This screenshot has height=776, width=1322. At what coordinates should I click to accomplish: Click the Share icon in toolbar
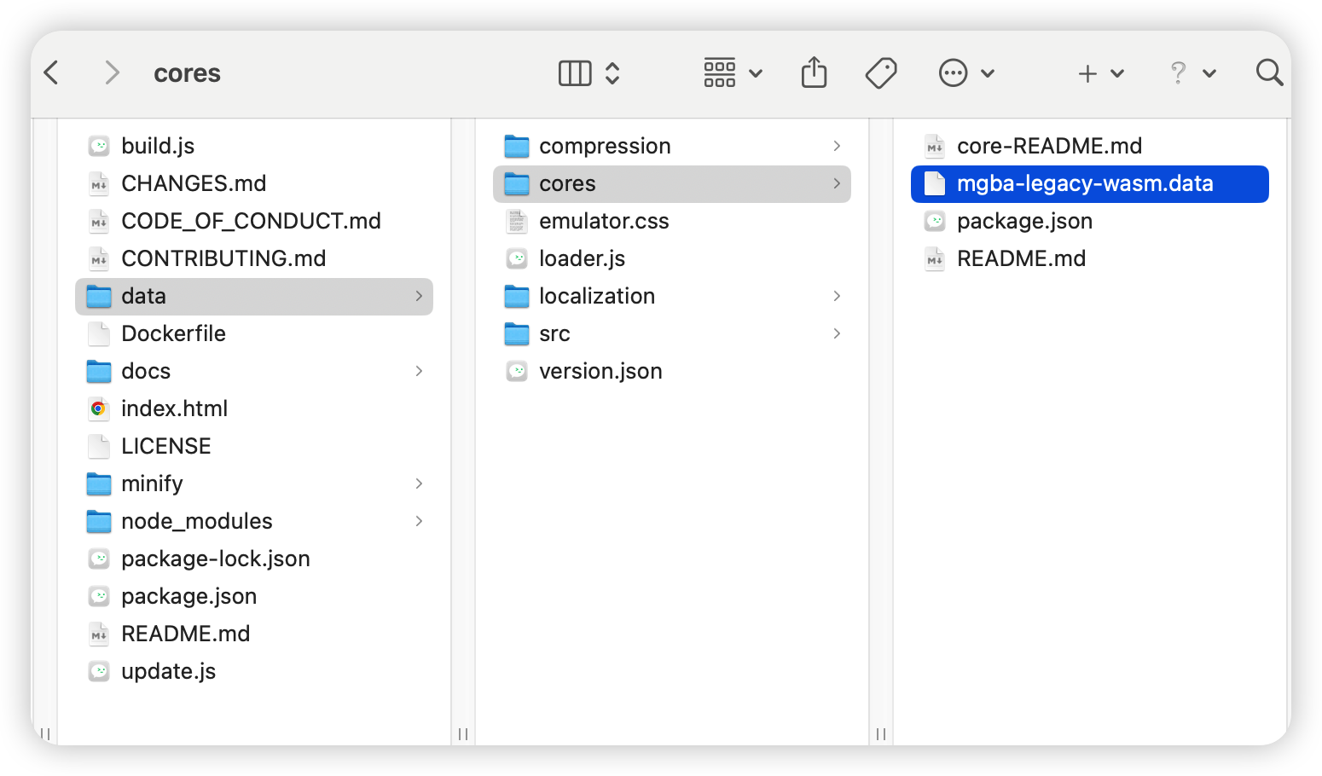tap(814, 73)
